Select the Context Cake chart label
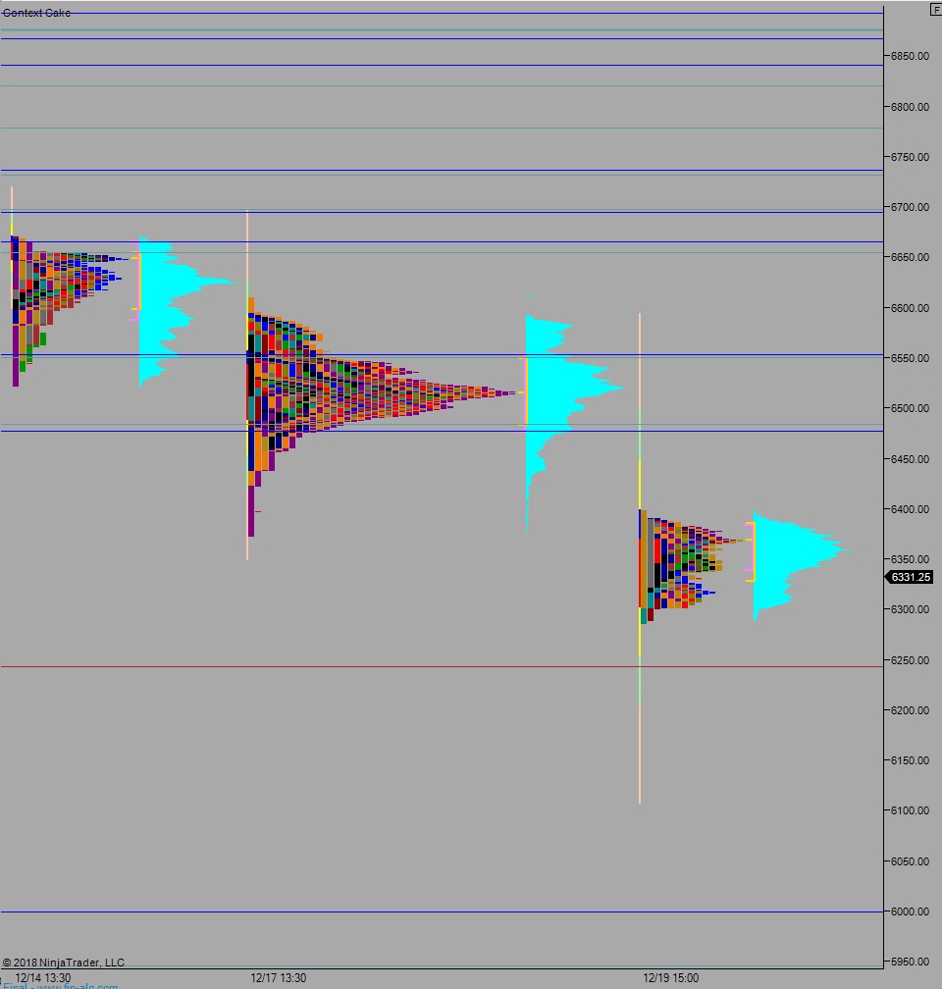 [x=36, y=13]
